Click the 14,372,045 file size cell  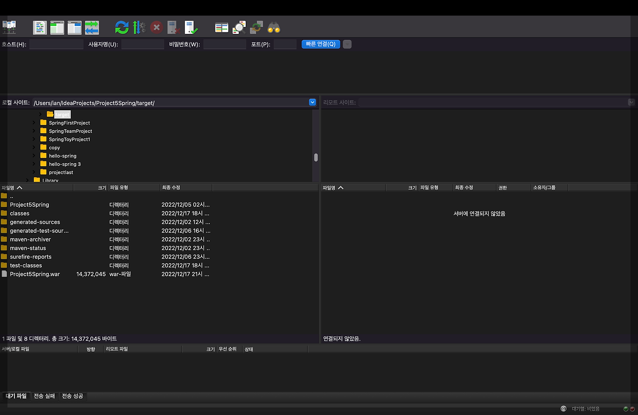pyautogui.click(x=91, y=274)
